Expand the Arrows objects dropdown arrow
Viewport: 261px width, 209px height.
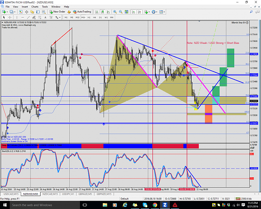60,18
